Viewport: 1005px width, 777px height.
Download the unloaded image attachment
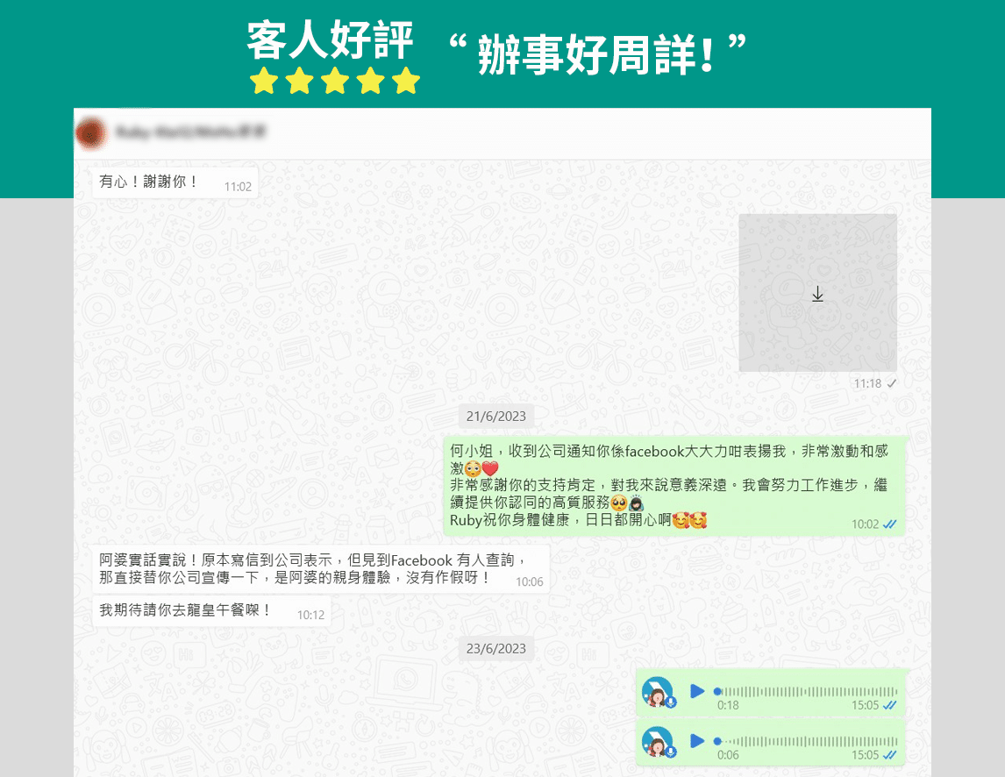[x=817, y=295]
